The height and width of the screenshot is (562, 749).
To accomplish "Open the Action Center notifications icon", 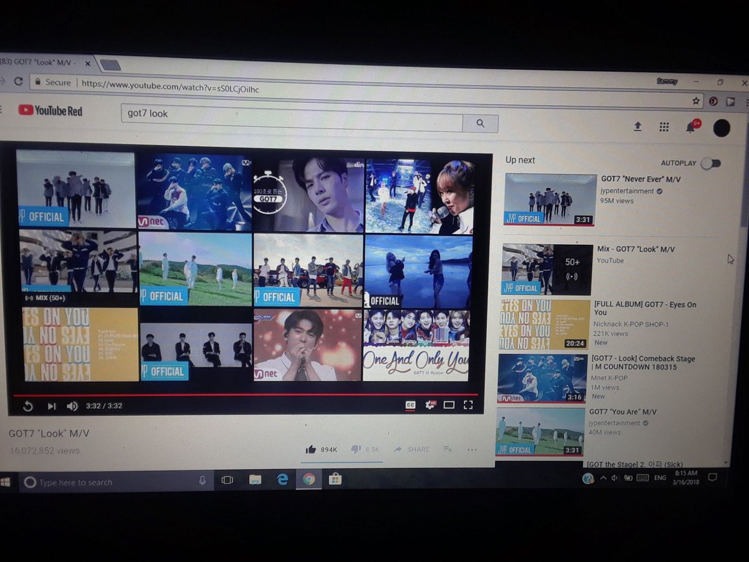I will (x=713, y=477).
